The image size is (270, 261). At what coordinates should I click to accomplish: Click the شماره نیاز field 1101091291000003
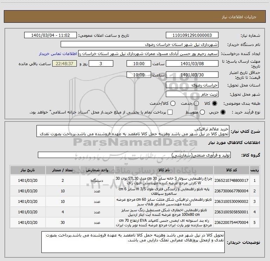pyautogui.click(x=192, y=35)
